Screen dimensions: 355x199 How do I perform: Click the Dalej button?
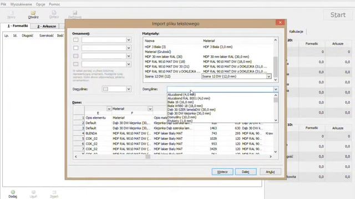coord(246,172)
